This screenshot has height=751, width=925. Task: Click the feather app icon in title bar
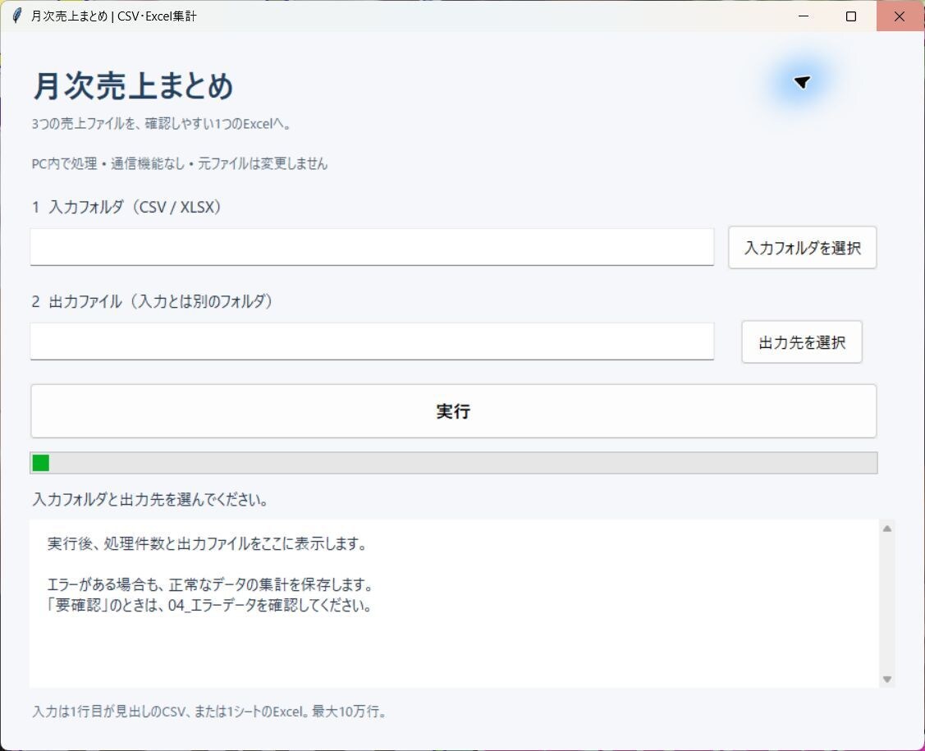(16, 16)
